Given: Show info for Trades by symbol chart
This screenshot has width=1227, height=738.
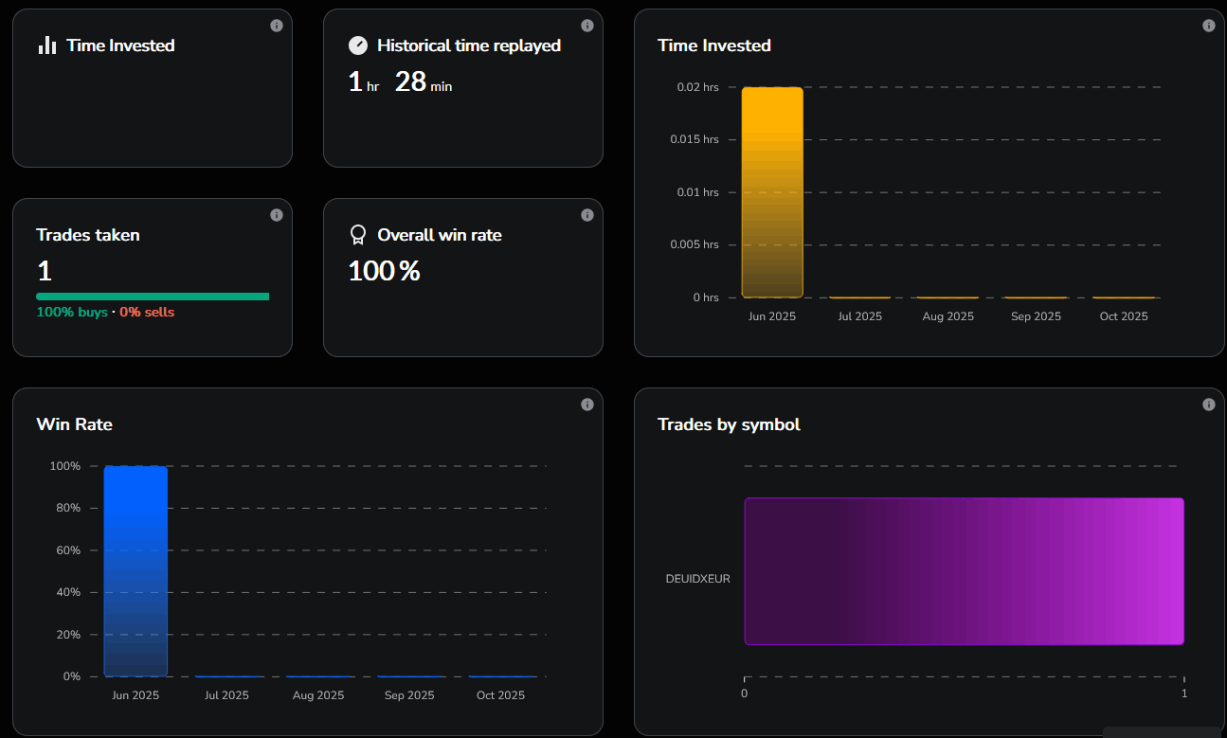Looking at the screenshot, I should click(x=1209, y=405).
